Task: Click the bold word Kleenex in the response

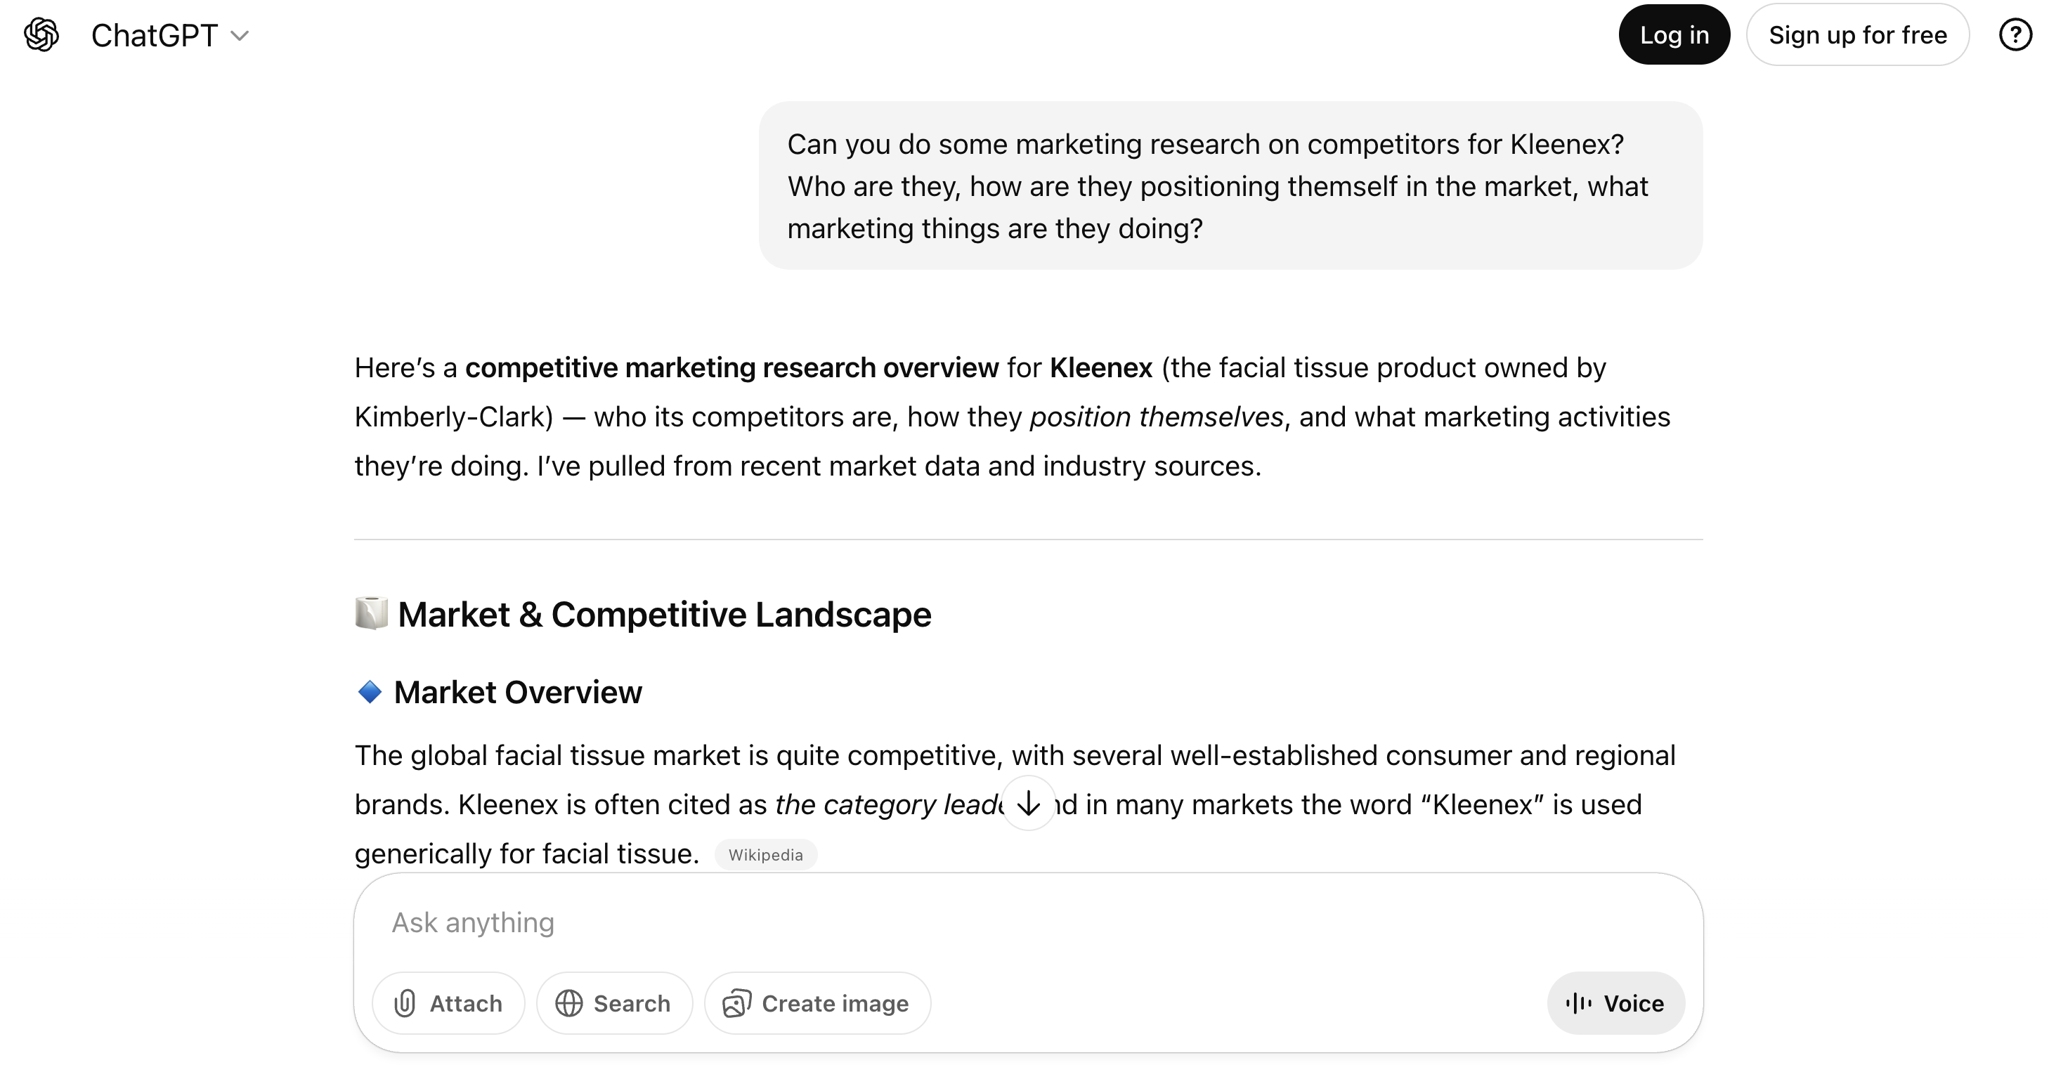Action: click(1101, 368)
